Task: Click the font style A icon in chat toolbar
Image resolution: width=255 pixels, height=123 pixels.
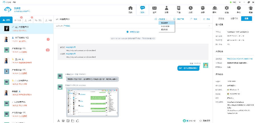Action: (59, 121)
